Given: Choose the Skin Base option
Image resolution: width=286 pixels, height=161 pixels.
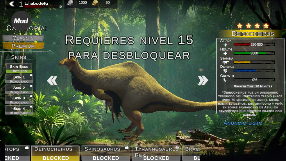Looking at the screenshot, I should (x=19, y=68).
